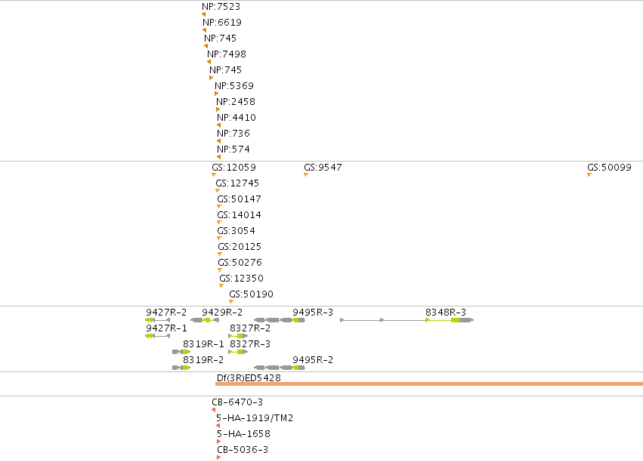Open the NP:7498 feature label
643x462 pixels.
click(227, 54)
